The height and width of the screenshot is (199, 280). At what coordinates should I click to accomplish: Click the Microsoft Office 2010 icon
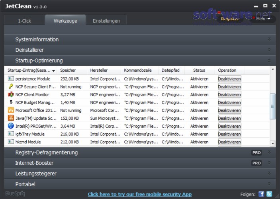tap(11, 110)
